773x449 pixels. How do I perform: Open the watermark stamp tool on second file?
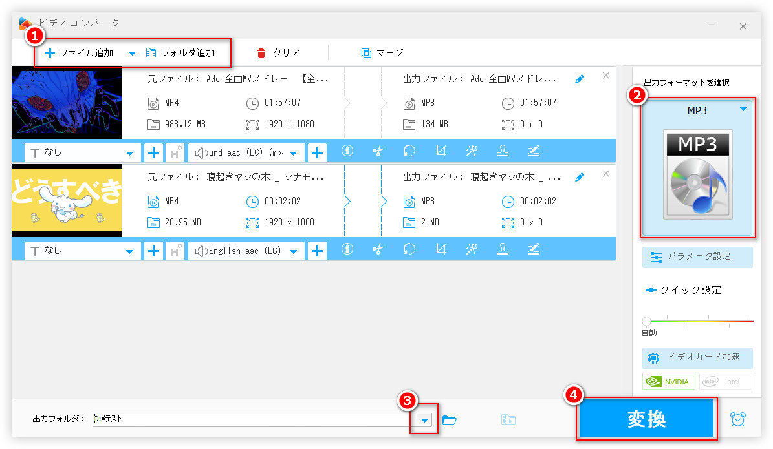(x=503, y=250)
